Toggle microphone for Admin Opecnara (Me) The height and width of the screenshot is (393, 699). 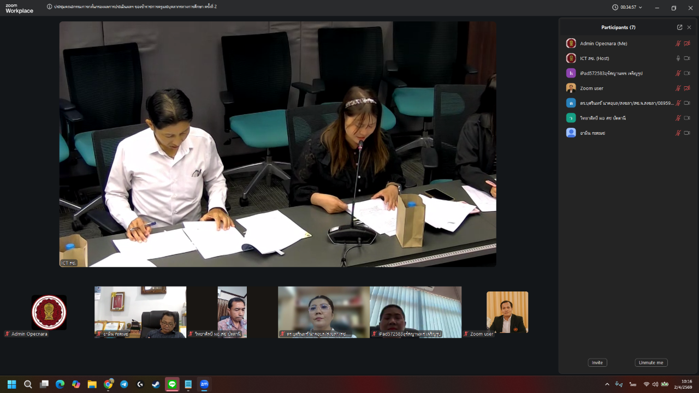pos(678,44)
